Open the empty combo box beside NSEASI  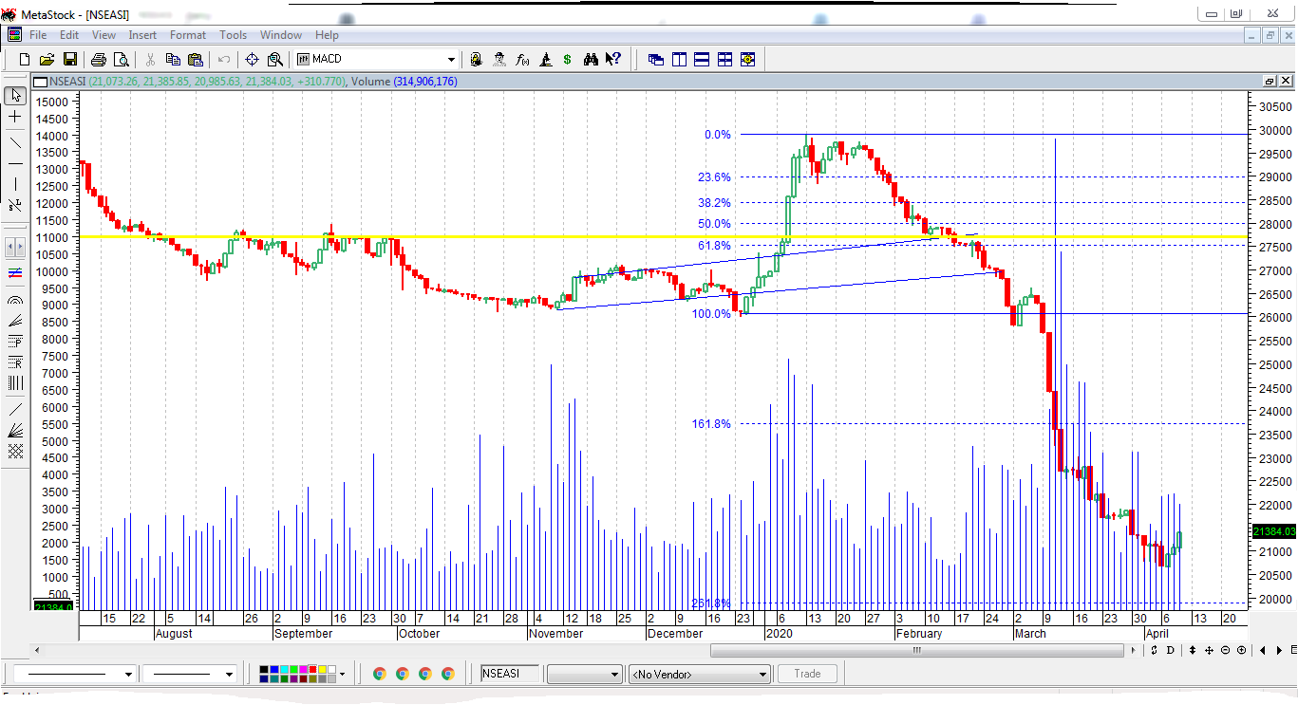pos(585,674)
